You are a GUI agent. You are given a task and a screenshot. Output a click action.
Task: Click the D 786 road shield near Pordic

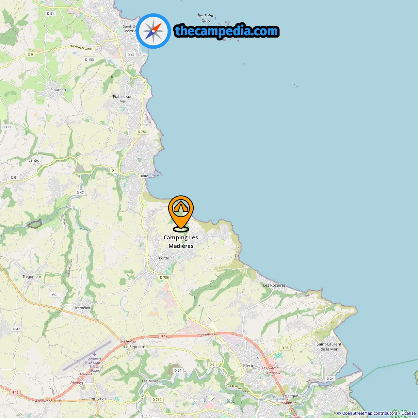pyautogui.click(x=164, y=278)
